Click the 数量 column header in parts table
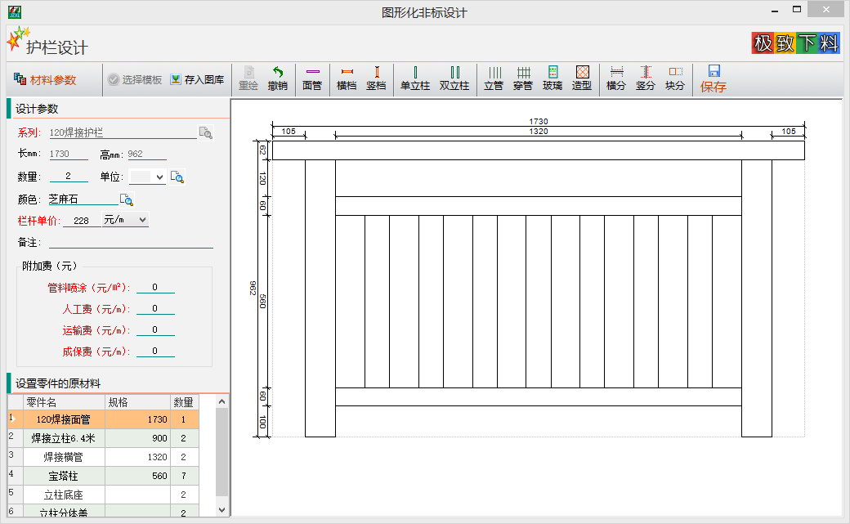 [185, 402]
